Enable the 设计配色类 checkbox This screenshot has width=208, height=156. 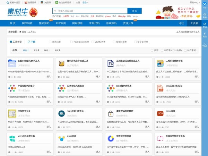(93, 42)
